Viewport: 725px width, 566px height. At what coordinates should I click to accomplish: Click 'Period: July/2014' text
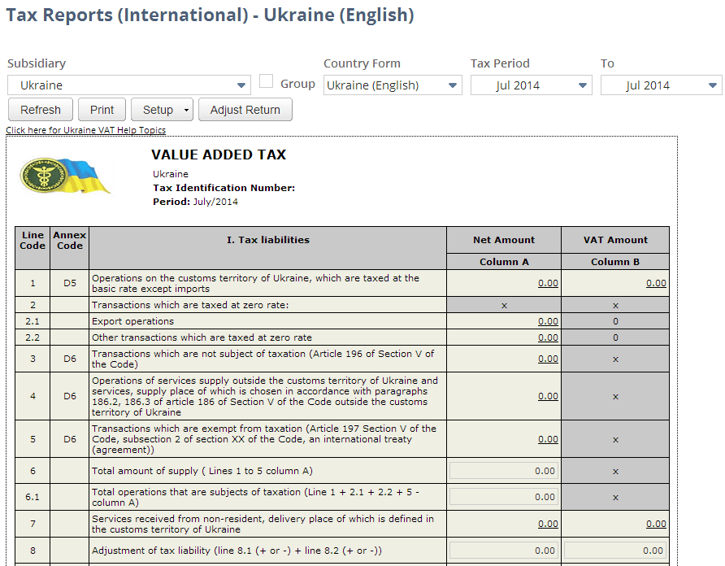pyautogui.click(x=195, y=202)
